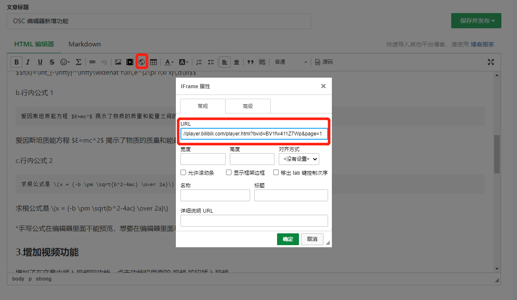Select the Markdown tab
This screenshot has width=517, height=300.
click(85, 44)
